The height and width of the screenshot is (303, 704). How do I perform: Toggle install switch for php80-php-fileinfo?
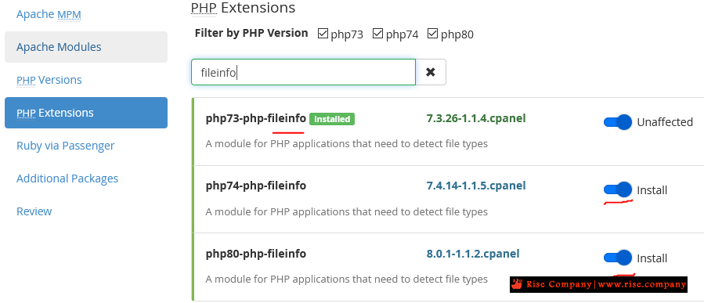pyautogui.click(x=618, y=258)
